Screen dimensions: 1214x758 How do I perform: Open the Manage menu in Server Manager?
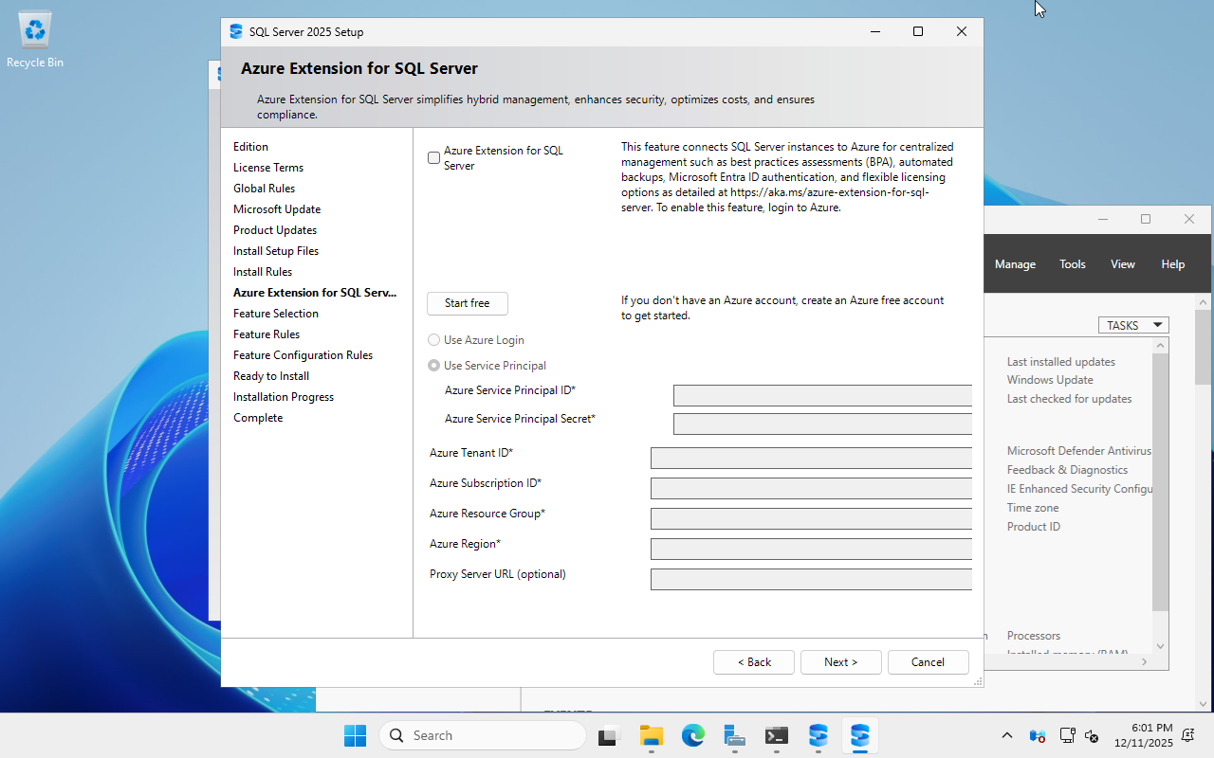(x=1015, y=263)
